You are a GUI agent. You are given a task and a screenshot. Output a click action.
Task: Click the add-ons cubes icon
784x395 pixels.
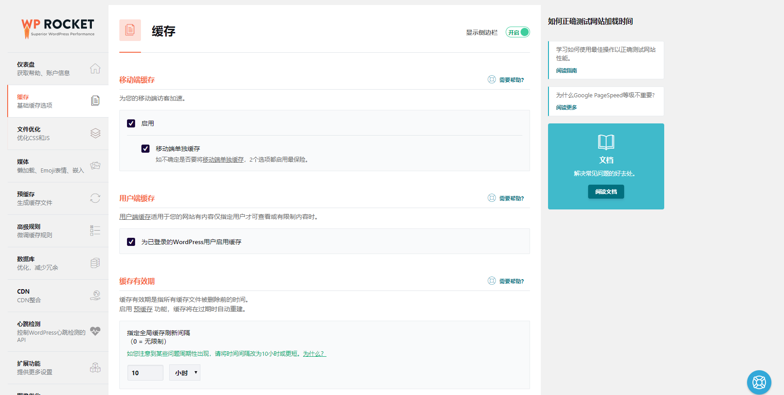(95, 368)
